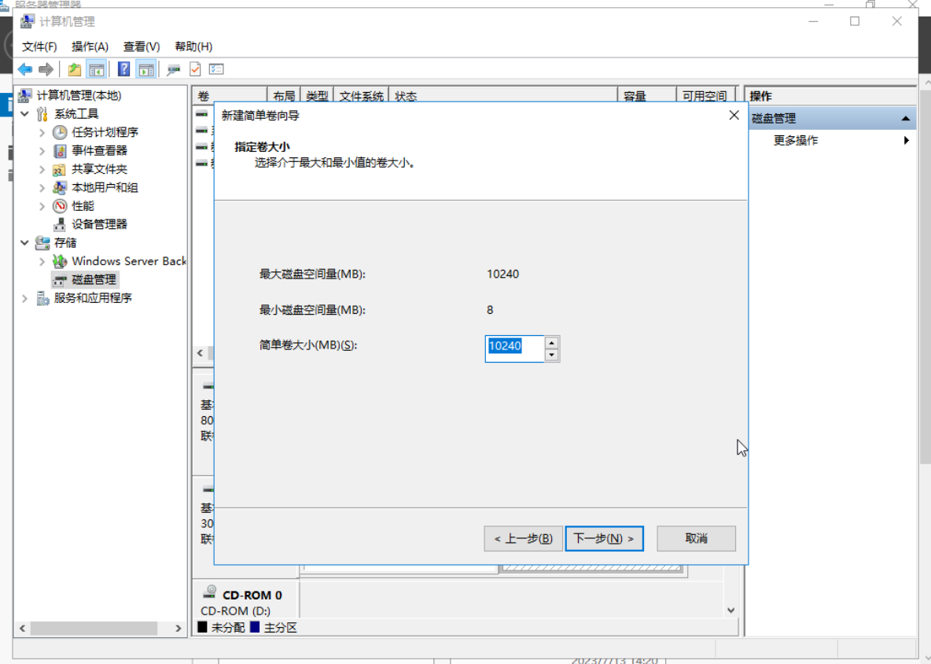
Task: Select 磁盘管理 in the tree
Action: pos(94,280)
